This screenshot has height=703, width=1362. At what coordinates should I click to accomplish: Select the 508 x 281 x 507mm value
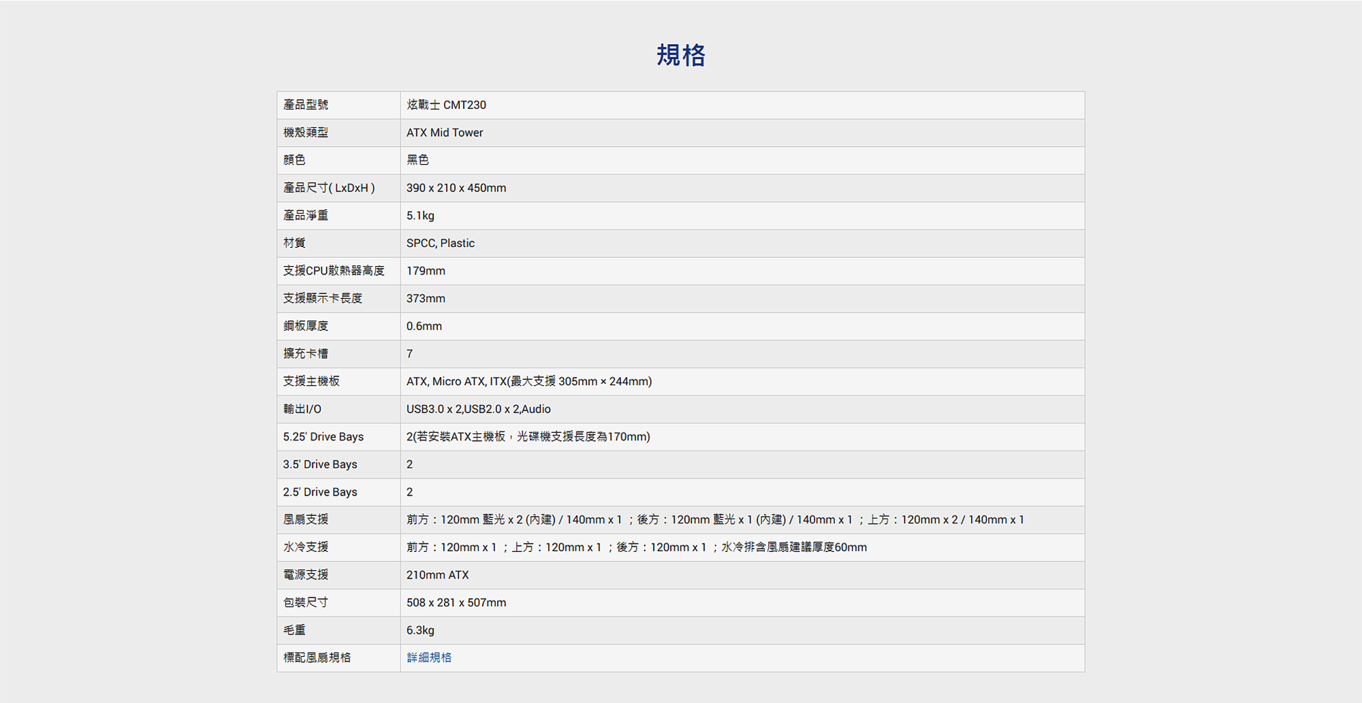point(456,602)
